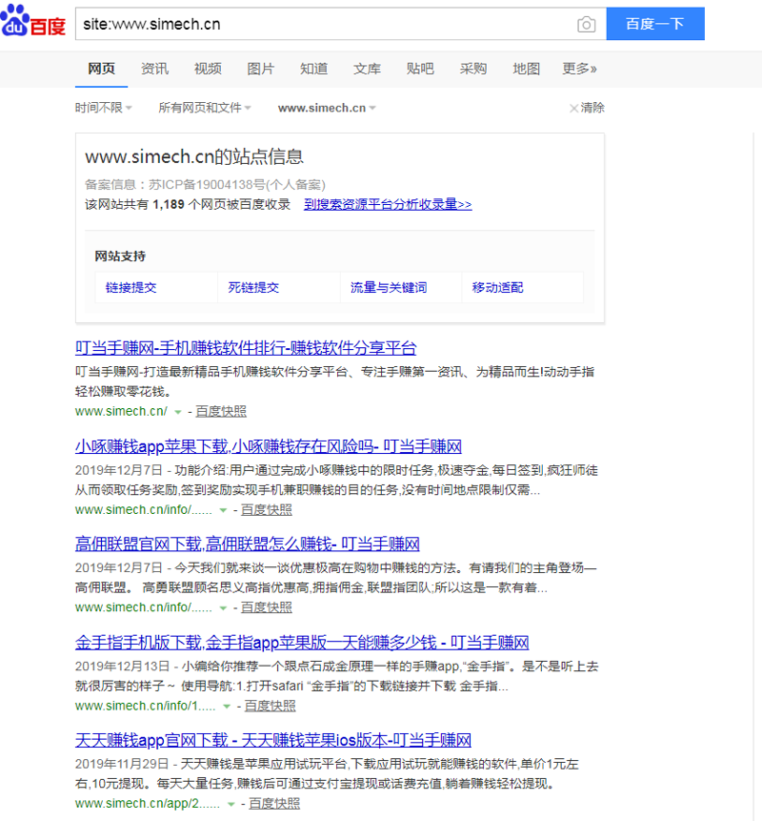Click the 死链提交 link

coord(253,287)
